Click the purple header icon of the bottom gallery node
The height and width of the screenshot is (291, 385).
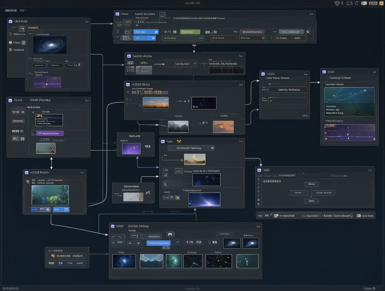pos(113,226)
